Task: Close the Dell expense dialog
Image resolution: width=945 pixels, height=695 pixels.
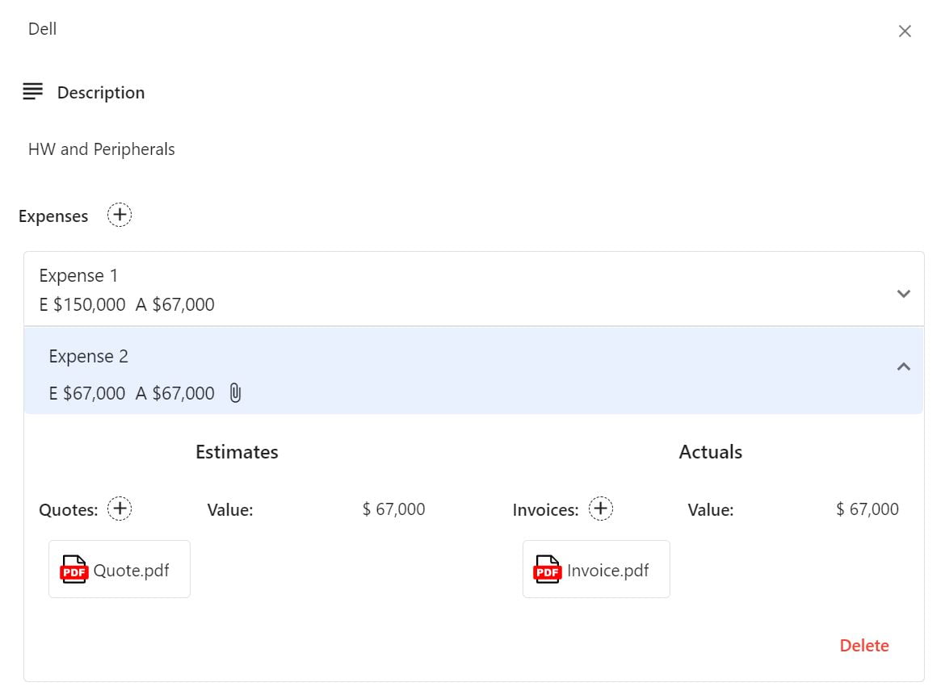Action: coord(905,31)
